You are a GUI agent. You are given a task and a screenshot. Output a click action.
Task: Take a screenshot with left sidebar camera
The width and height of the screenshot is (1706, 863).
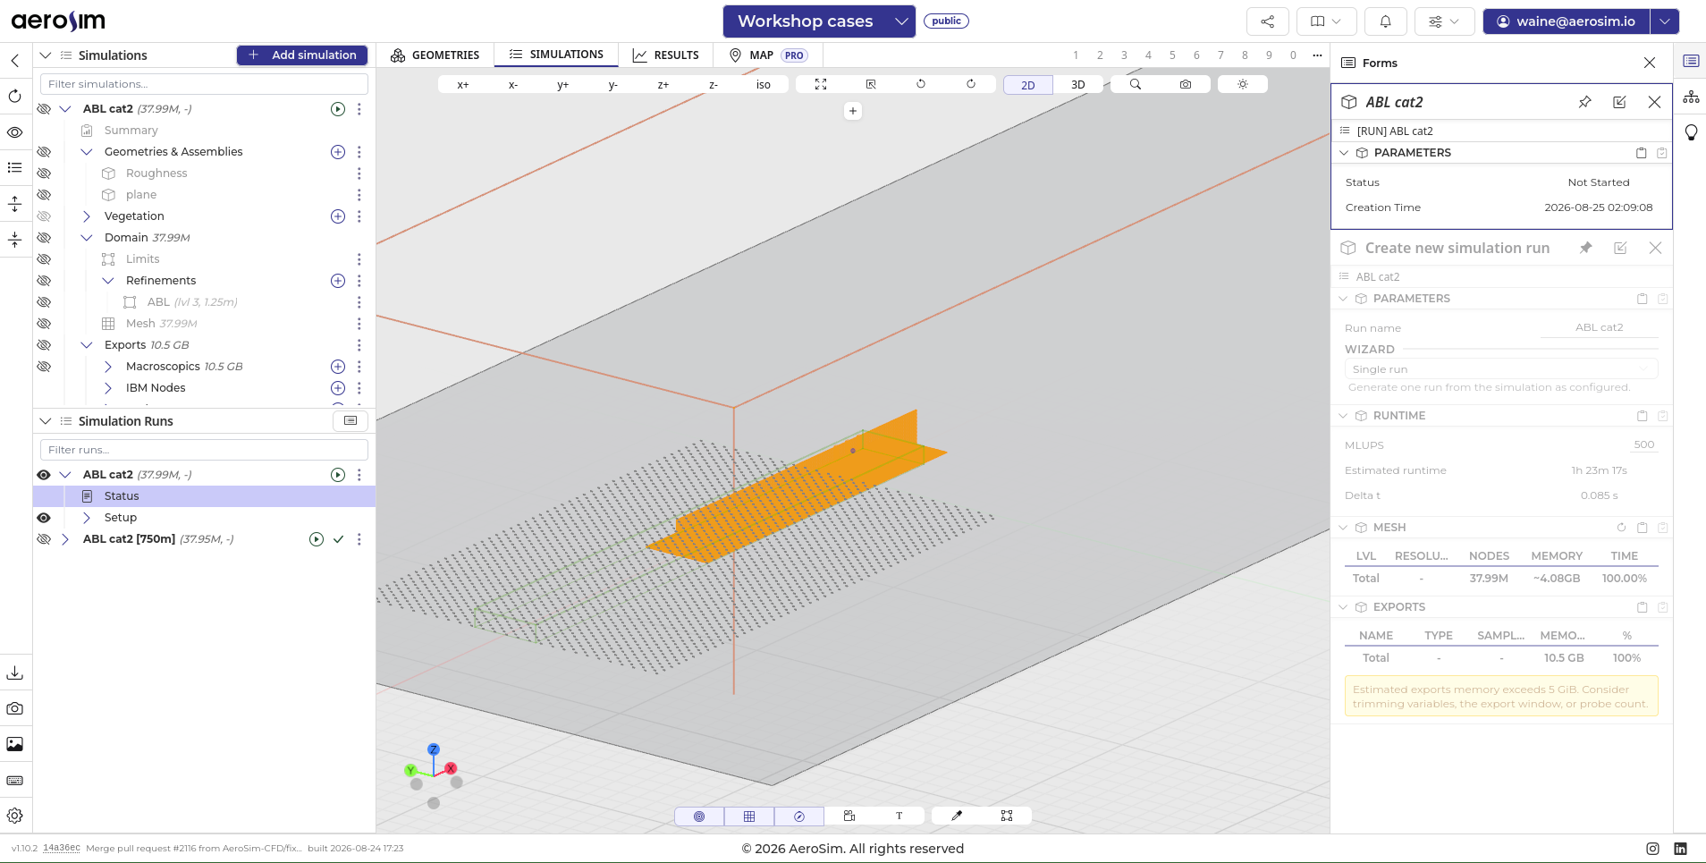tap(15, 708)
